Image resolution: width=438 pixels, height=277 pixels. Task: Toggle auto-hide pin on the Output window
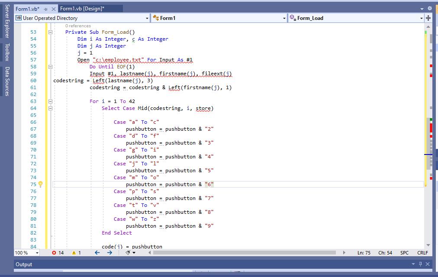pyautogui.click(x=420, y=264)
